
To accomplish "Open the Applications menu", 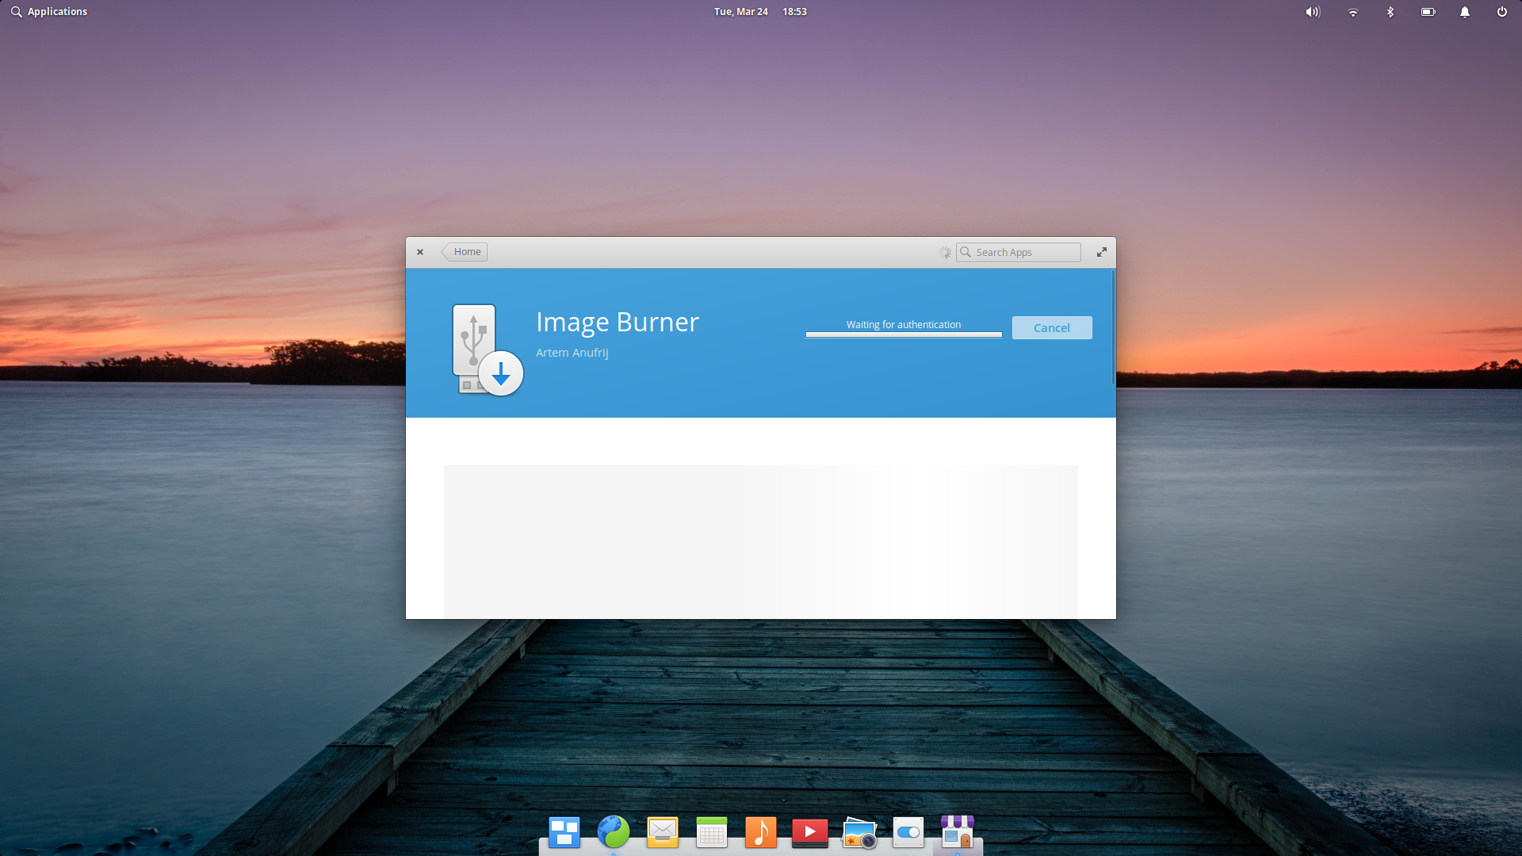I will 49,12.
